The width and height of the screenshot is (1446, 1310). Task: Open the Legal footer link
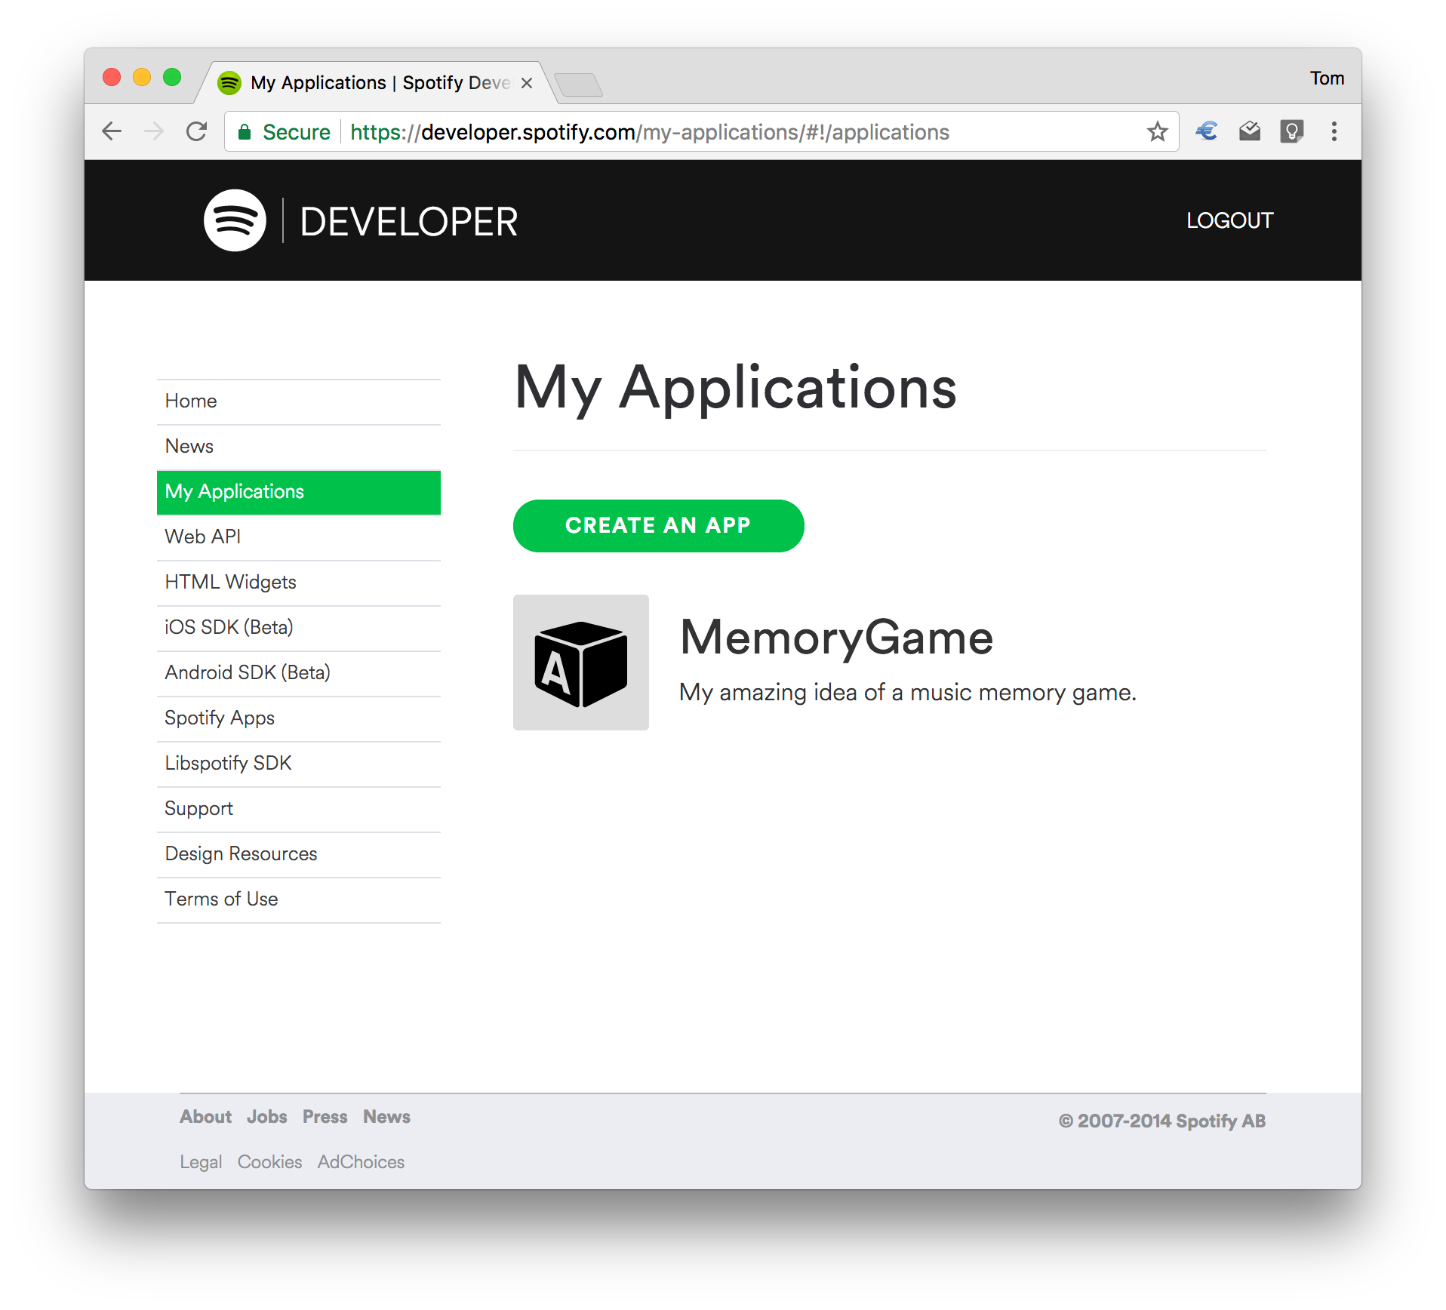pyautogui.click(x=201, y=1162)
